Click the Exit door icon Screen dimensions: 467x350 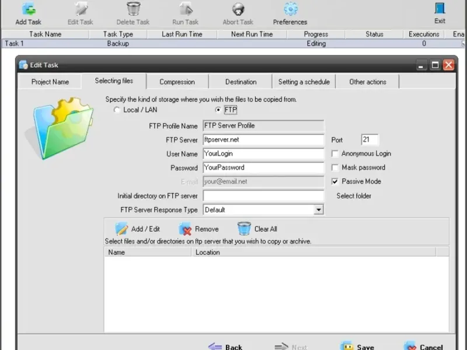click(x=440, y=8)
